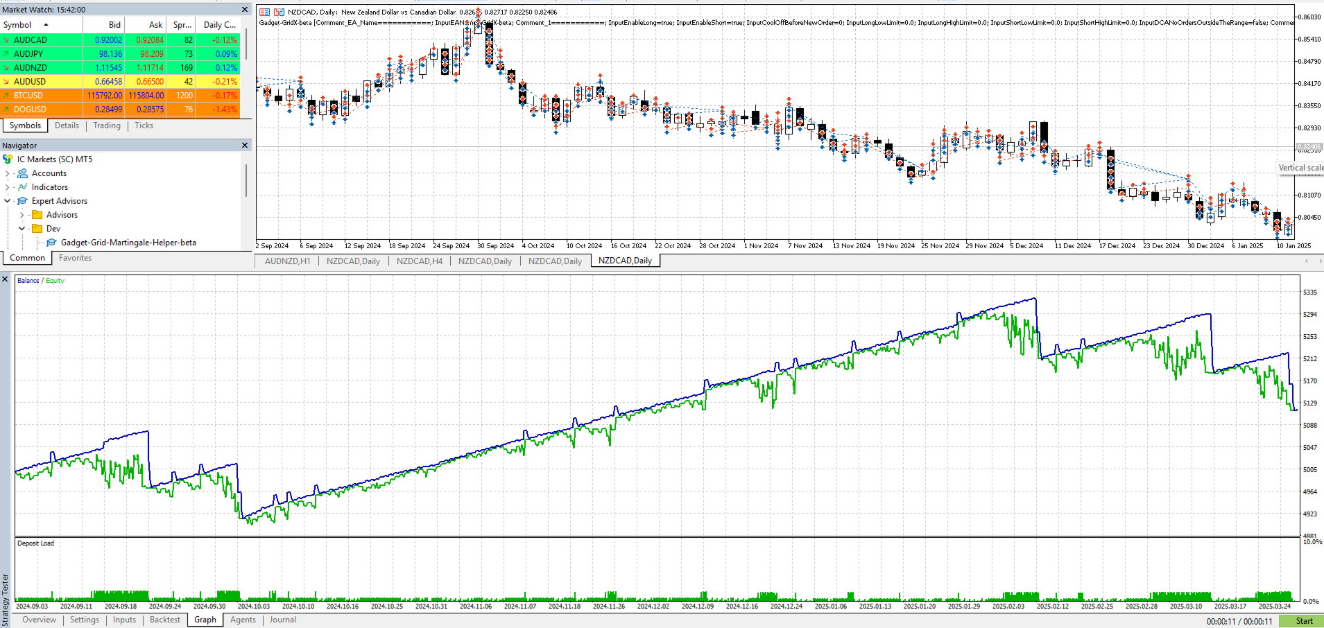Select the DOGUSD symbol row
1324x628 pixels.
pos(120,110)
